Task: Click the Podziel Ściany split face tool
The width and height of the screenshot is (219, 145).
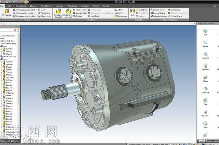Action: [175, 16]
